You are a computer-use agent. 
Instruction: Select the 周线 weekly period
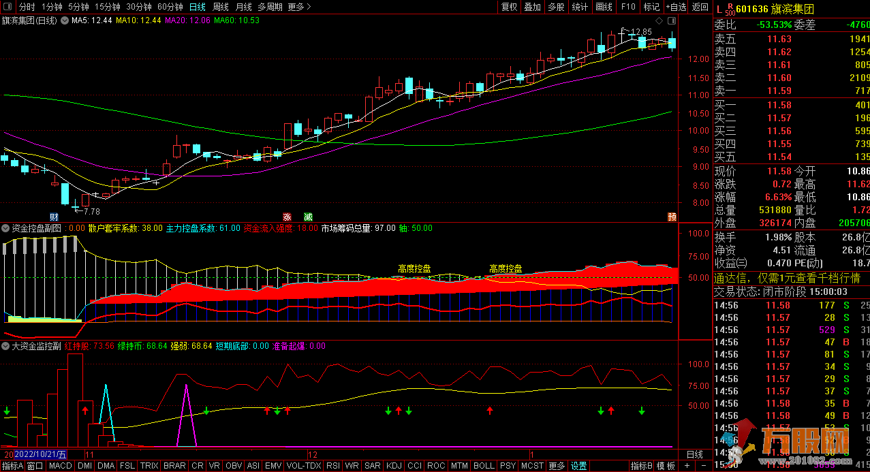221,7
